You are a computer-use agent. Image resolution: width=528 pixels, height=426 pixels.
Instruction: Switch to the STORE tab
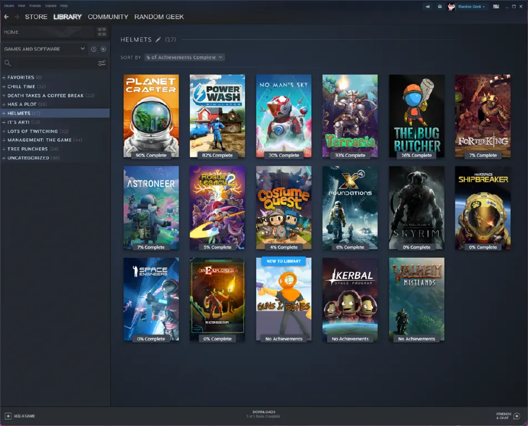click(x=36, y=17)
